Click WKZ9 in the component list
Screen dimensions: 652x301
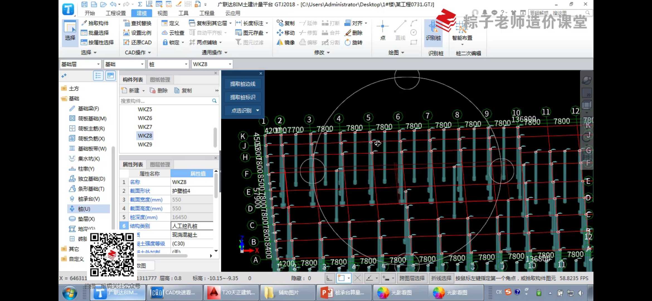[145, 144]
